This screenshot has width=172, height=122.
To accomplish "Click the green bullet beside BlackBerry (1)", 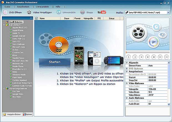I will pos(11,69).
